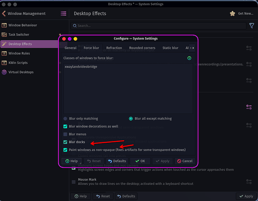258x201 pixels.
Task: Switch to the Rounded corners tab
Action: (142, 48)
